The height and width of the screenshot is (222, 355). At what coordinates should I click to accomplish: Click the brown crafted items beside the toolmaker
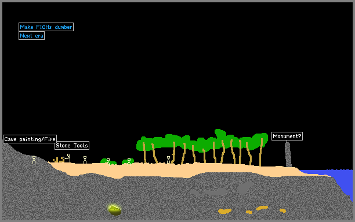[59, 160]
